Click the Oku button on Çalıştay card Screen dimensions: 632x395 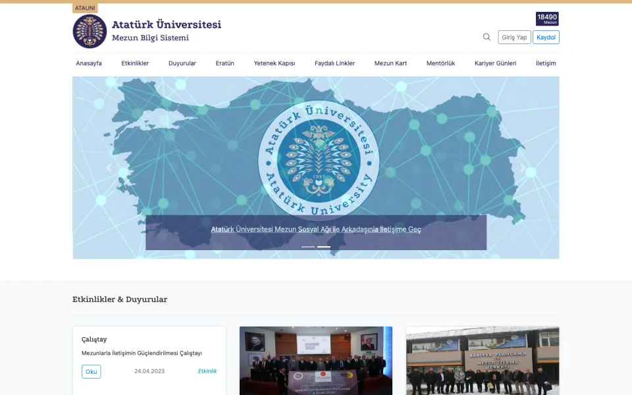point(91,371)
